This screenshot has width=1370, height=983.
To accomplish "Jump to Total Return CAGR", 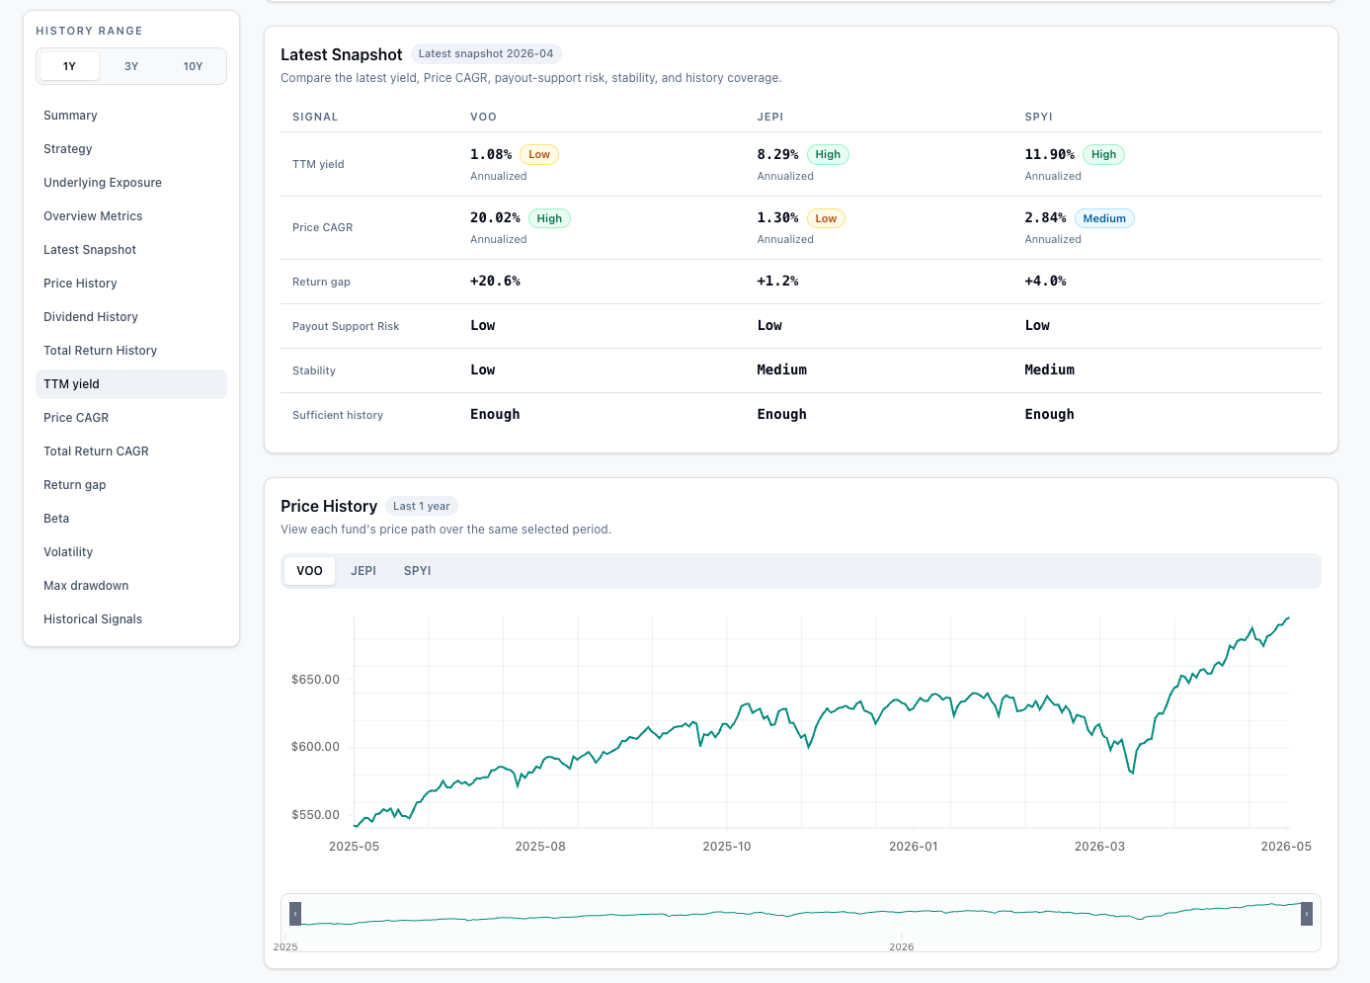I will [x=131, y=451].
